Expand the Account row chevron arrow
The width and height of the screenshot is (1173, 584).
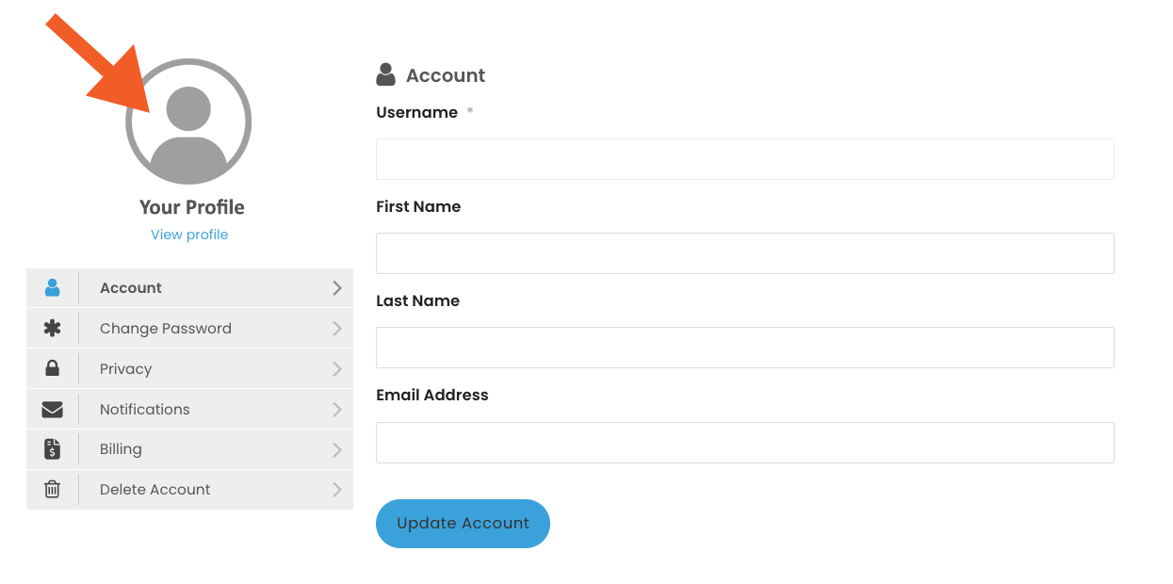(336, 288)
